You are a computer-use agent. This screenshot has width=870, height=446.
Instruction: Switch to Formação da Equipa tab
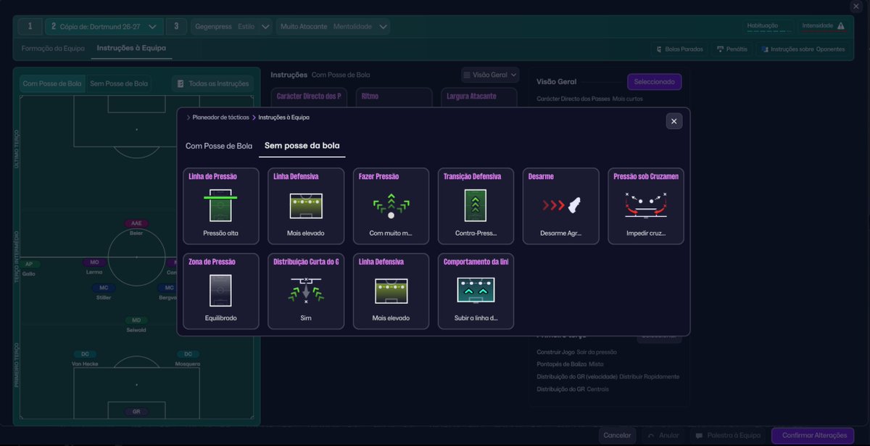click(x=53, y=49)
